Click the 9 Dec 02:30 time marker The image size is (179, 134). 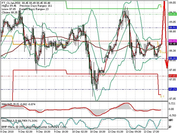pos(26,132)
